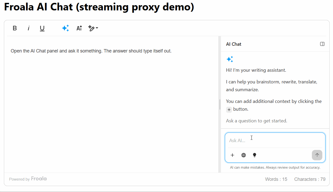The width and height of the screenshot is (333, 192).
Task: Click the 'Hi! I'm your writing assistant.' message
Action: click(256, 70)
